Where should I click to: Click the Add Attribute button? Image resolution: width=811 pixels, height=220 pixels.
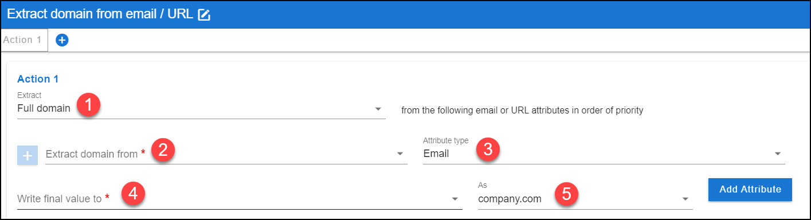pyautogui.click(x=750, y=190)
